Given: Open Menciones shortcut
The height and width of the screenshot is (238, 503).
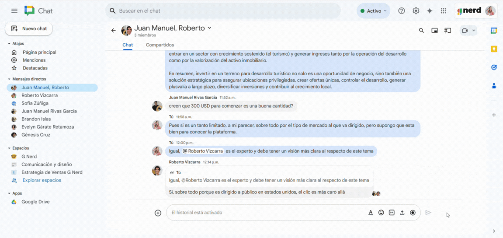Looking at the screenshot, I should pyautogui.click(x=34, y=60).
